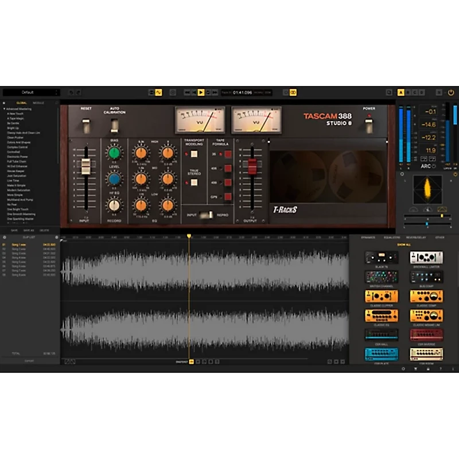Screen dimensions: 459x459
Task: Click the power icon at top right
Action: tap(451, 92)
